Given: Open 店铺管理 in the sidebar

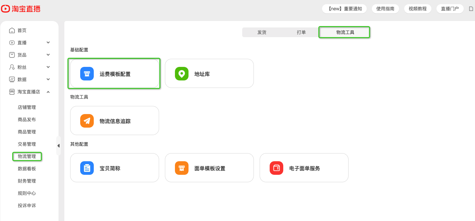Looking at the screenshot, I should [27, 107].
